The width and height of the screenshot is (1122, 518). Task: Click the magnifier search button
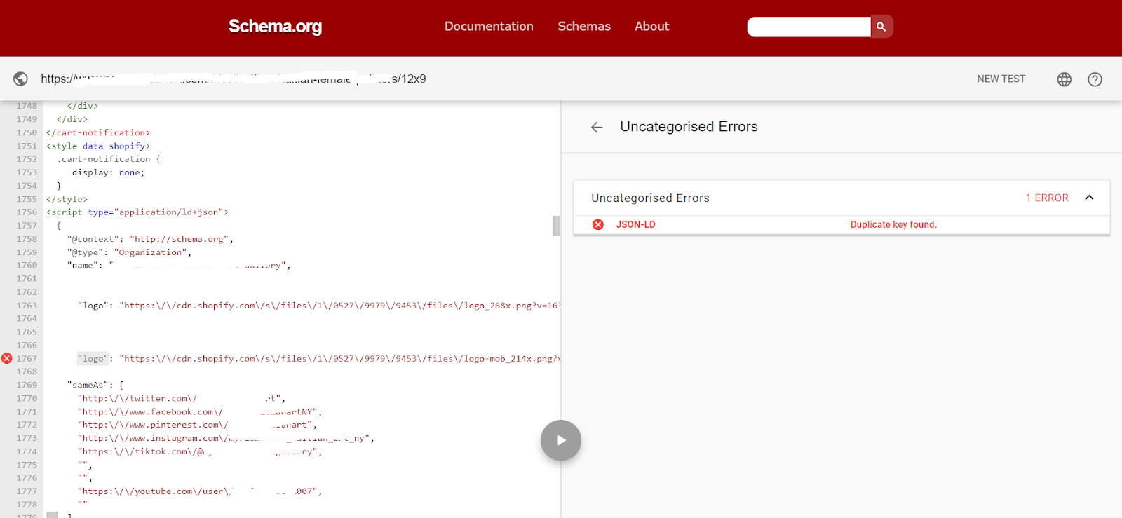[881, 27]
